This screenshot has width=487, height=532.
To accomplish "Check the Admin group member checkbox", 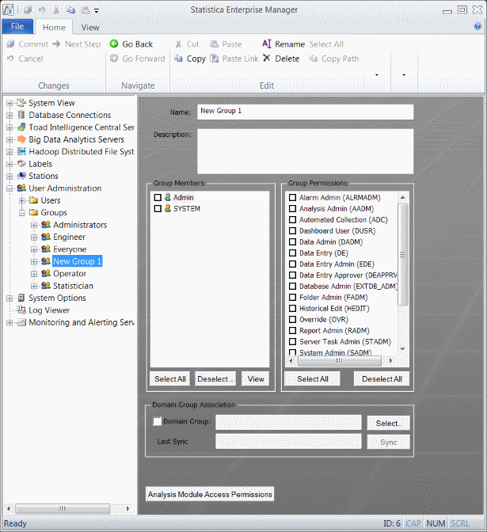I will pyautogui.click(x=158, y=198).
